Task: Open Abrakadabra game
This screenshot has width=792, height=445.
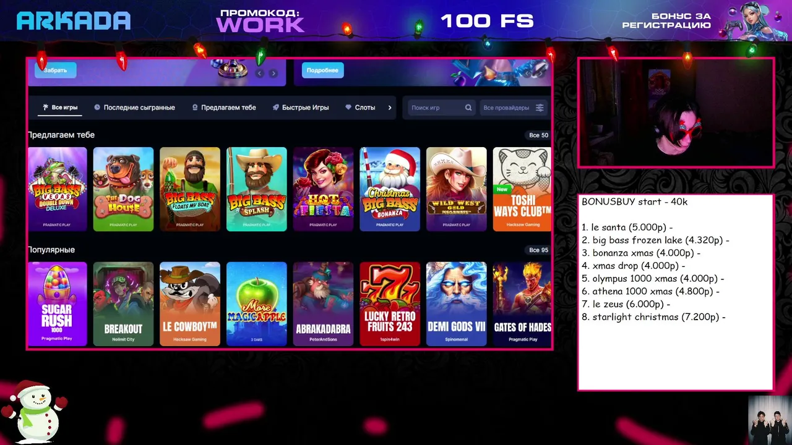Action: [x=323, y=304]
